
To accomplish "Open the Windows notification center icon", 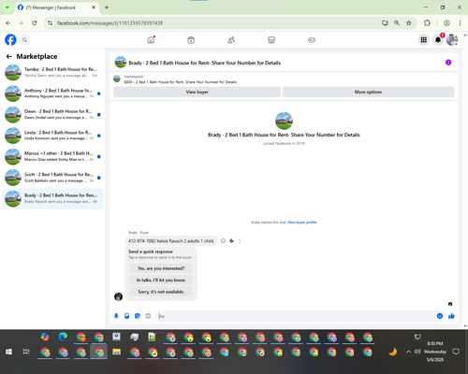I will 456,352.
